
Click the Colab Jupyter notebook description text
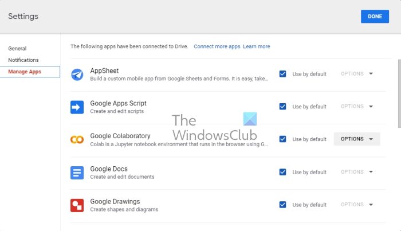179,144
